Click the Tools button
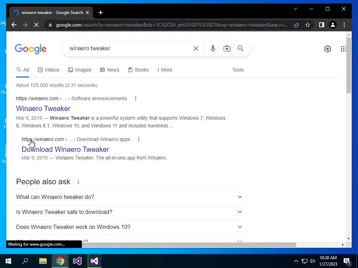 238,70
